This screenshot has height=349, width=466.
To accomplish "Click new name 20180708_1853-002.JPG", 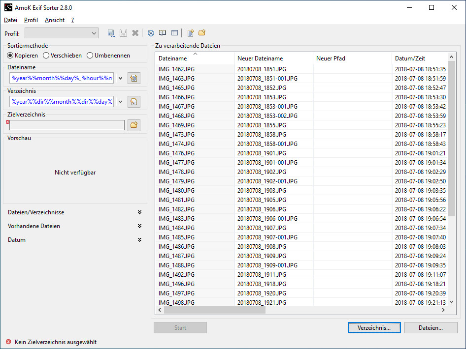I will click(x=267, y=116).
